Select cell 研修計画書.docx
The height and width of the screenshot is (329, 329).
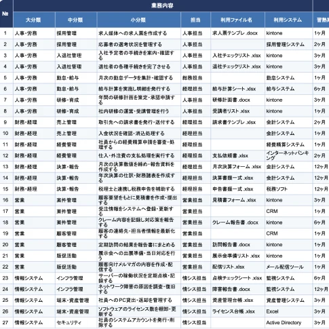click(237, 100)
